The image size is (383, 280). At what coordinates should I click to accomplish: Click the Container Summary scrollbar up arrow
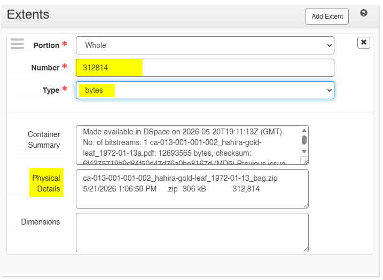pyautogui.click(x=304, y=131)
